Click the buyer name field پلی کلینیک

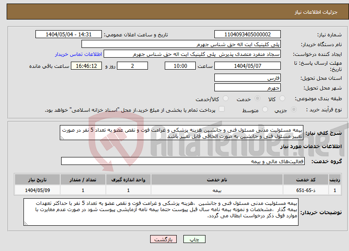pos(181,44)
